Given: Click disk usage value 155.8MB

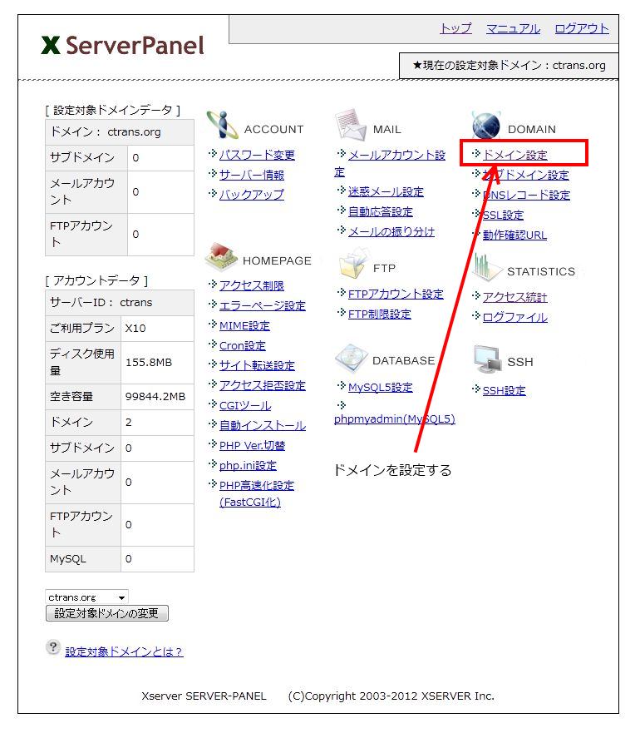Looking at the screenshot, I should pyautogui.click(x=149, y=362).
